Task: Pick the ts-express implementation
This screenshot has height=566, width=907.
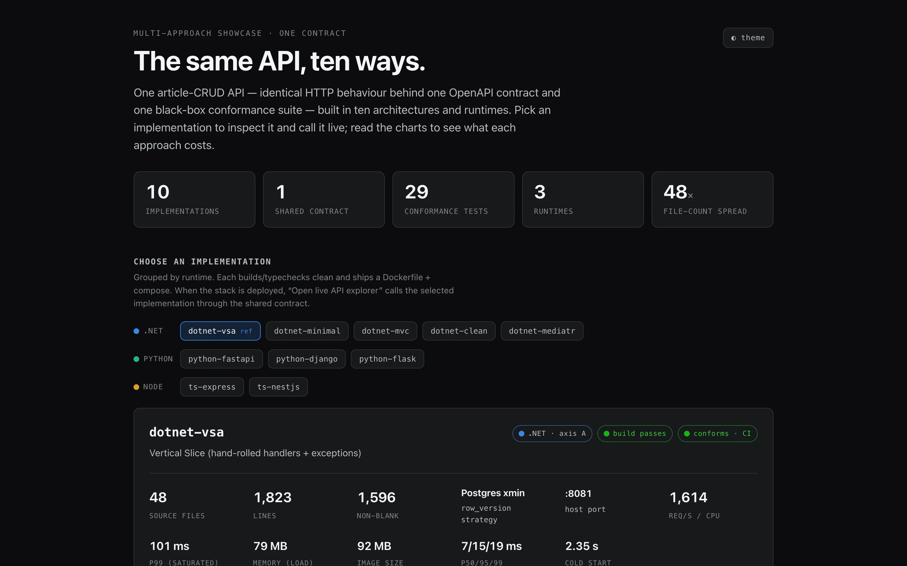Action: click(212, 387)
